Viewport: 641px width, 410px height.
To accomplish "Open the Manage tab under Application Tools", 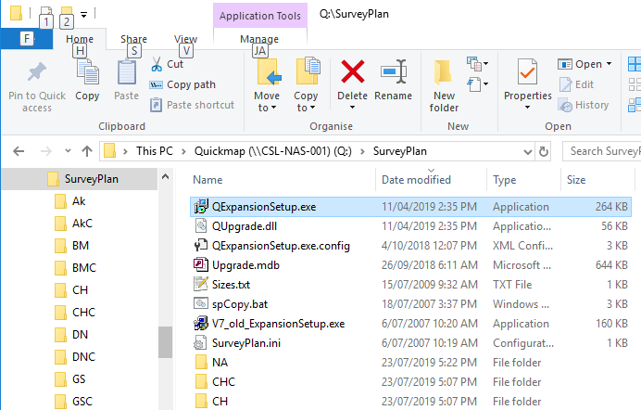I will point(259,39).
